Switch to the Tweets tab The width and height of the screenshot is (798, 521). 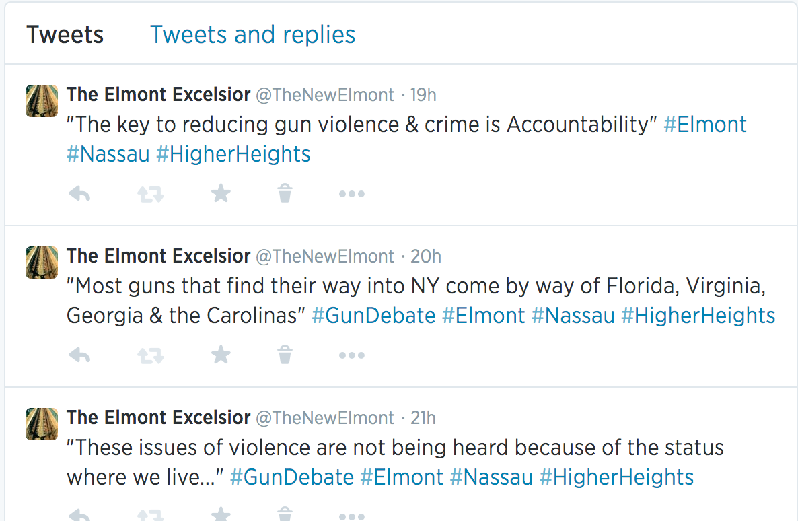(65, 34)
